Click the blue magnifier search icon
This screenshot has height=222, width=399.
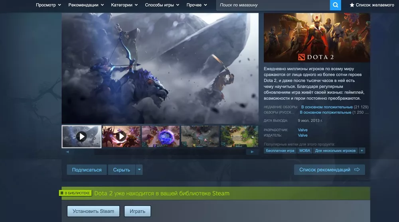pyautogui.click(x=336, y=5)
